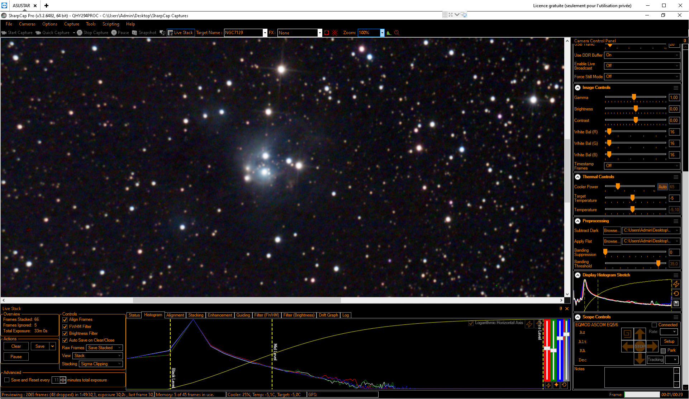Disable the FWHM Filter checkbox
This screenshot has width=689, height=399.
click(65, 327)
